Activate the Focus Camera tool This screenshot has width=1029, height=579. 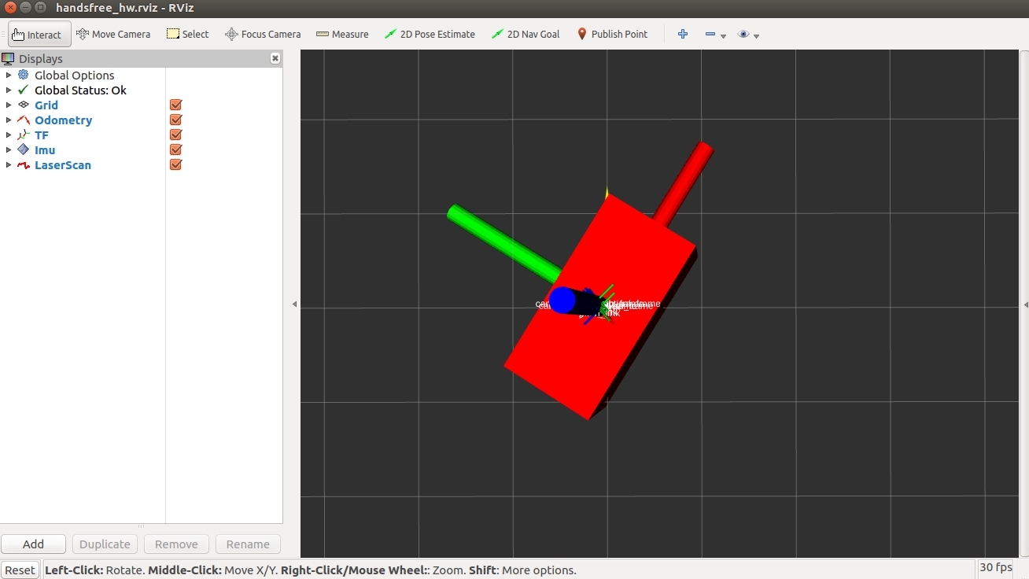pyautogui.click(x=263, y=35)
